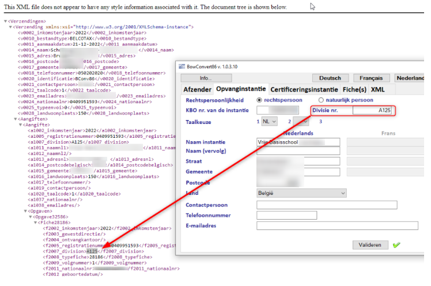
Task: Switch to the Afzender tab
Action: point(198,89)
